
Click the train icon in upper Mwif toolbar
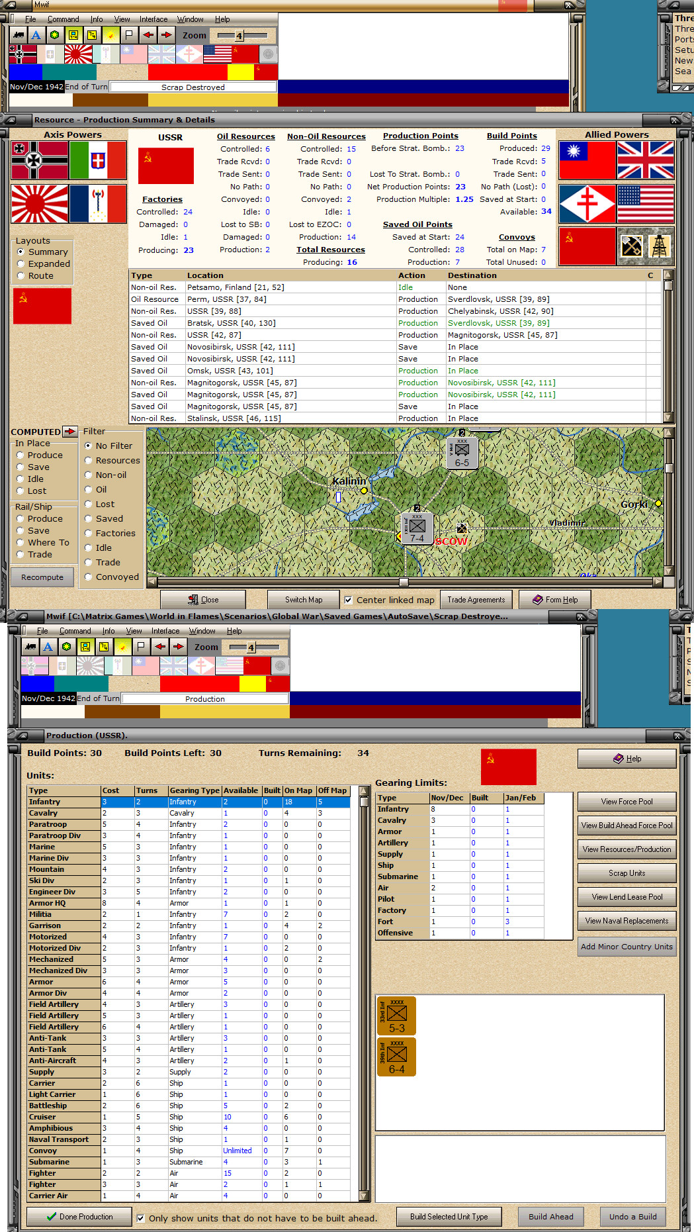pyautogui.click(x=19, y=35)
